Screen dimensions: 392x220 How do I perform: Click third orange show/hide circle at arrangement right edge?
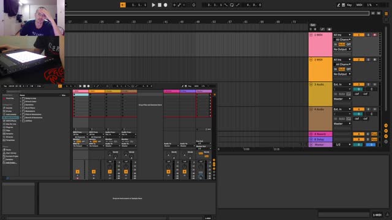(x=386, y=136)
